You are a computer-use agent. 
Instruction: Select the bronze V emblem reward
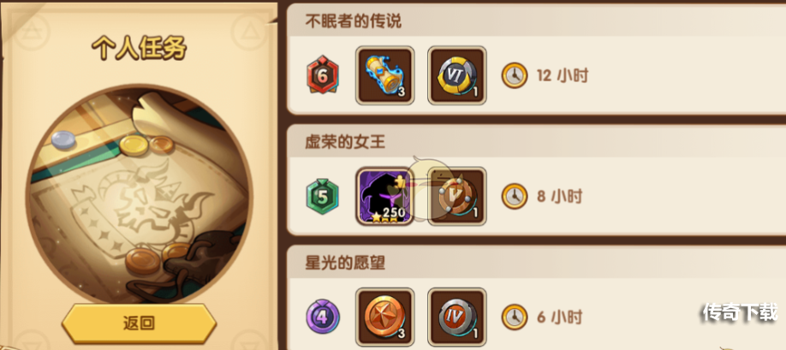457,196
